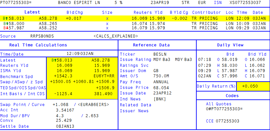Click the ISN label in the header
The image size is (270, 131).
pyautogui.click(x=218, y=3)
